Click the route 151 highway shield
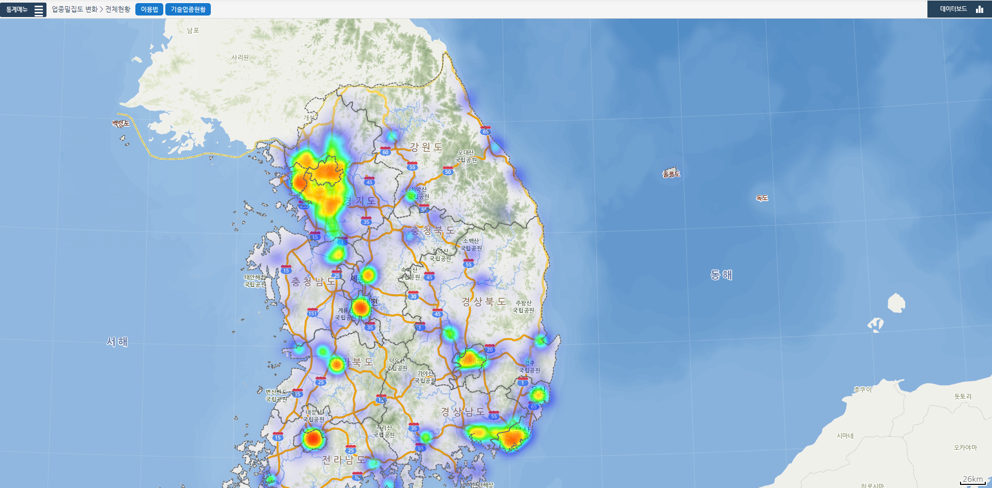 (313, 313)
